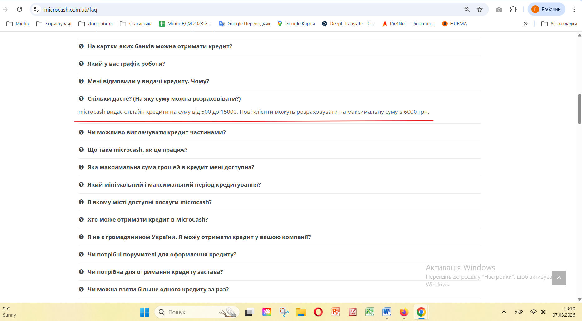Open the Chrome three-dot menu
Viewport: 582px width, 321px height.
click(574, 9)
